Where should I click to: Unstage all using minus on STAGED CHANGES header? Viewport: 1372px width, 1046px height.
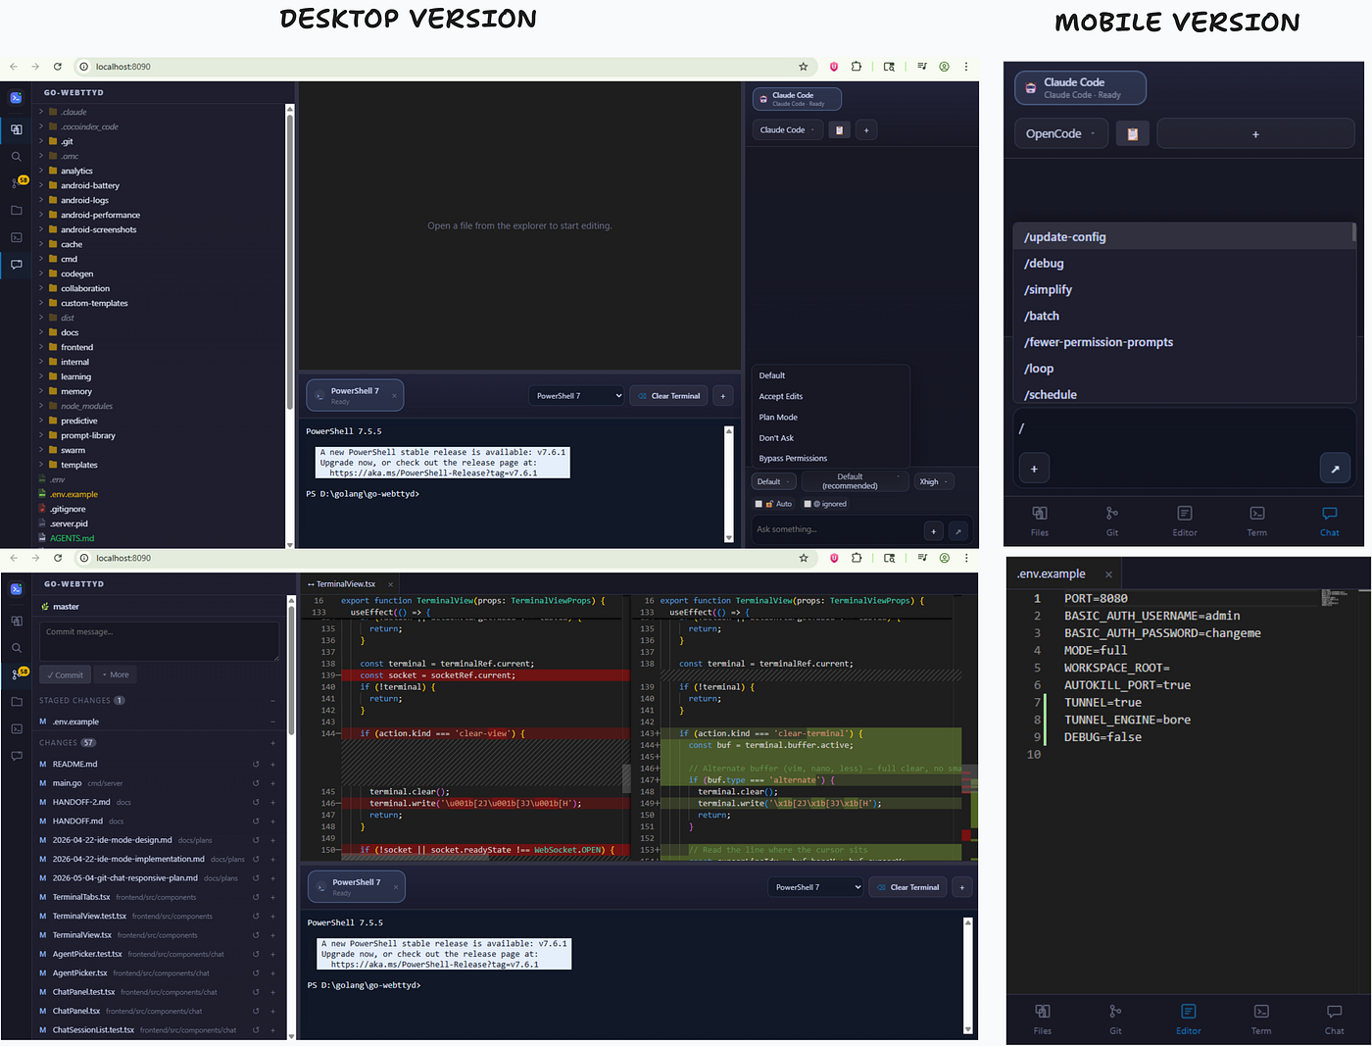click(272, 700)
